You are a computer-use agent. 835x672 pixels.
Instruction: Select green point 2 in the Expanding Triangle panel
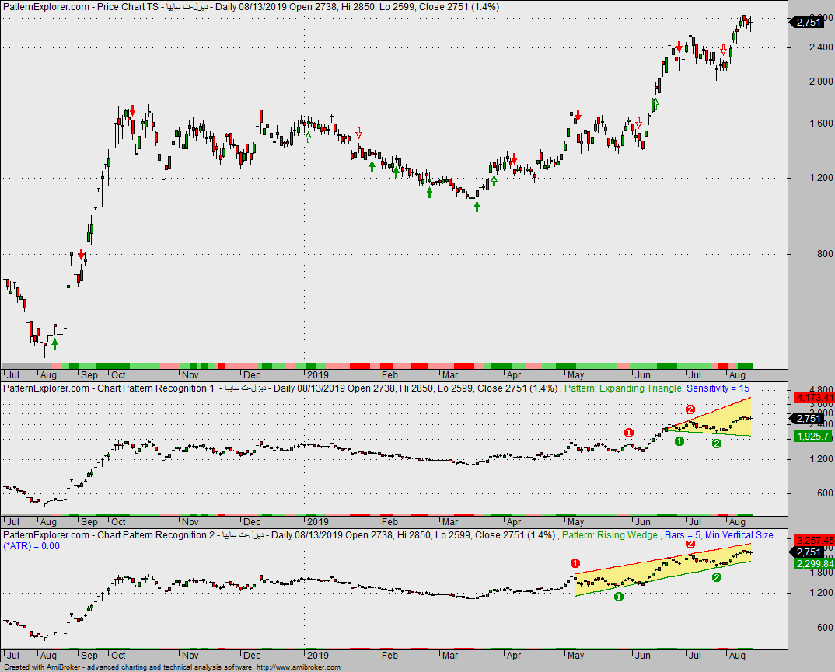(717, 444)
